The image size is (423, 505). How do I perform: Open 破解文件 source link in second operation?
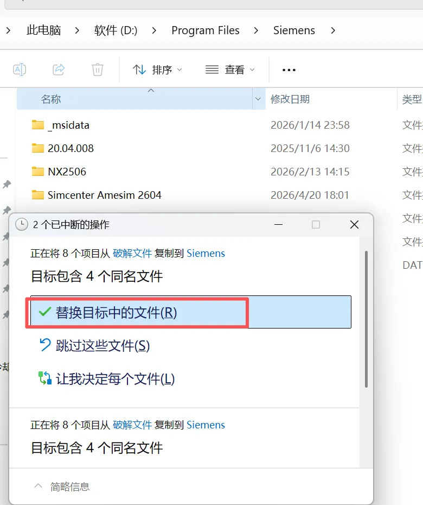click(132, 425)
